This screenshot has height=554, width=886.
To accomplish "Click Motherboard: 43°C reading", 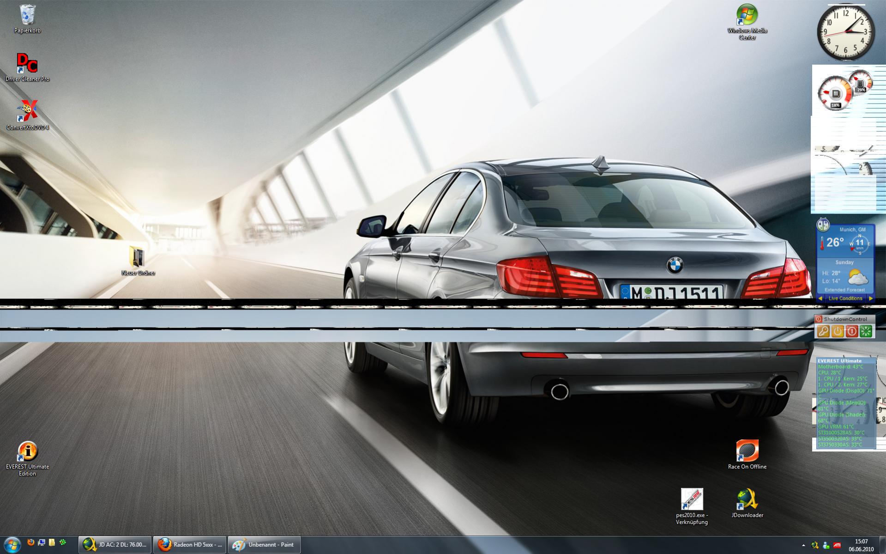I will (x=840, y=367).
